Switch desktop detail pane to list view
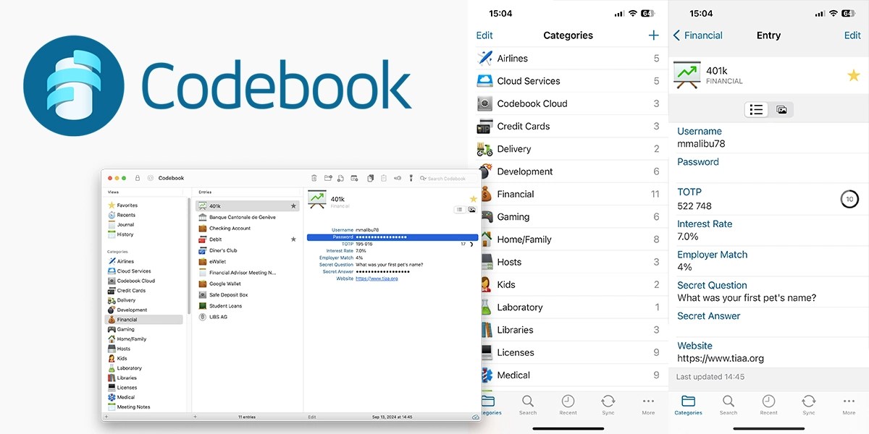 click(x=460, y=210)
